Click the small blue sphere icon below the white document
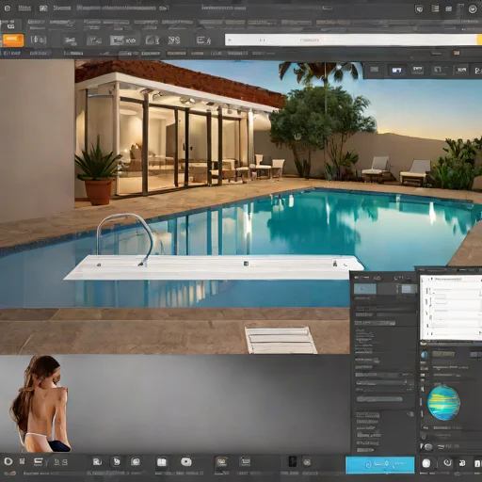Screen dimensions: 482x482 [424, 355]
